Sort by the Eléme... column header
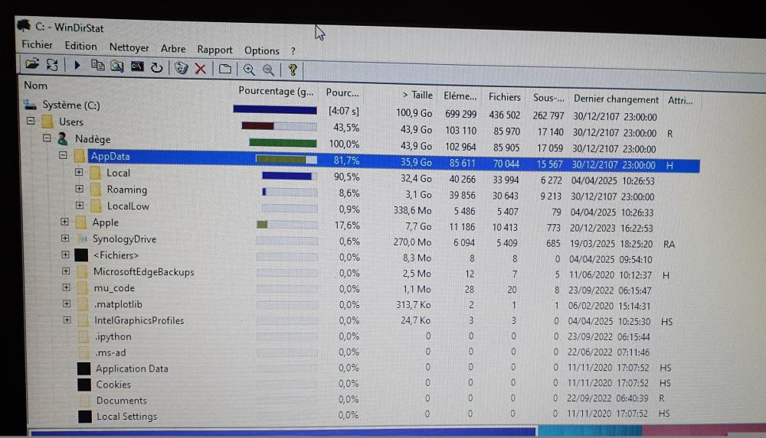The image size is (766, 438). [459, 96]
